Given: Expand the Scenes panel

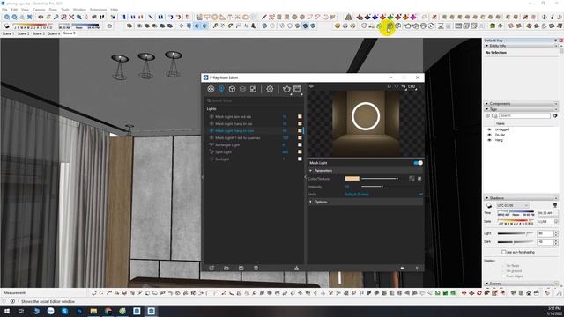Looking at the screenshot, I should (x=487, y=284).
